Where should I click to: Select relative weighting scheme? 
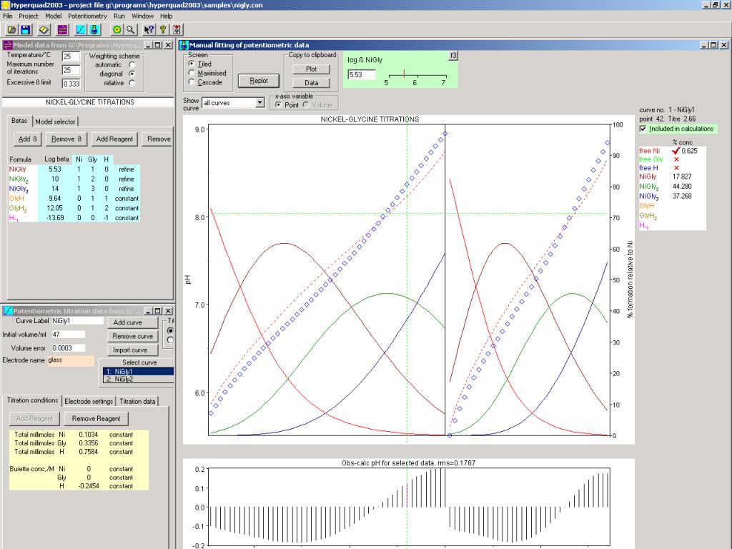point(132,83)
